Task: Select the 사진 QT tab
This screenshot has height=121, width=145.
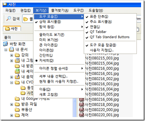Action: coord(12,28)
